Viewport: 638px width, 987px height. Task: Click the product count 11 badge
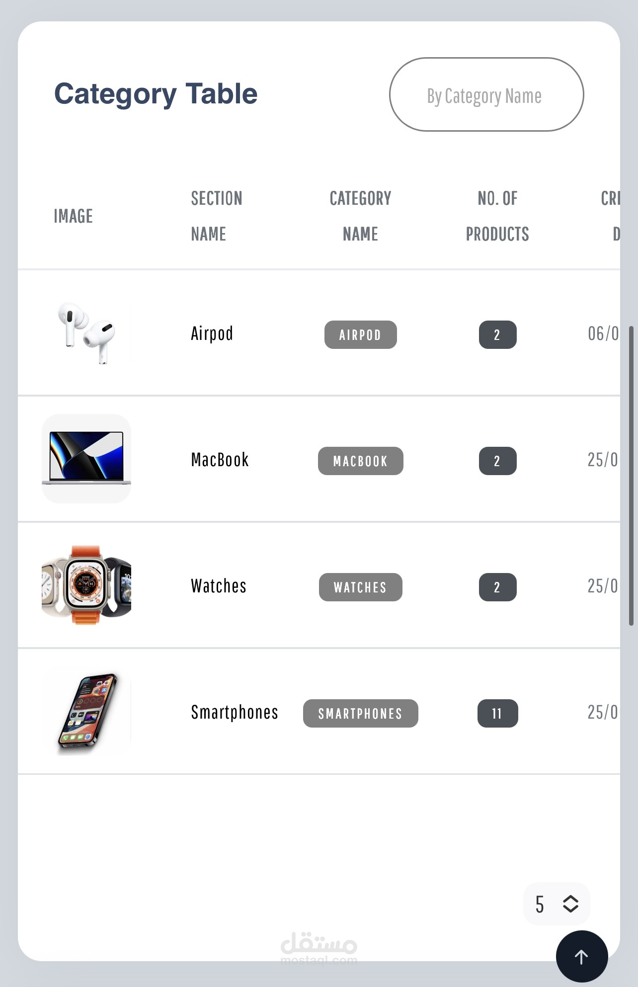tap(498, 714)
